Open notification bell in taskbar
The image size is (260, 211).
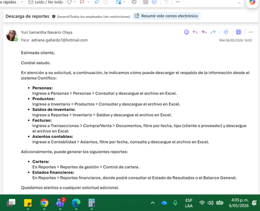point(254,203)
